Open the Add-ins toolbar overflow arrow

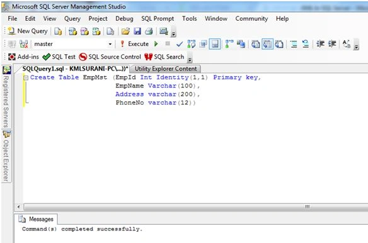(x=190, y=58)
